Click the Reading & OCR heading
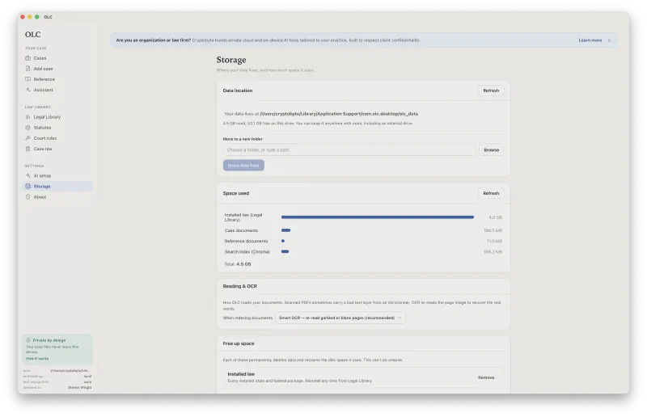The height and width of the screenshot is (417, 647). (x=239, y=286)
